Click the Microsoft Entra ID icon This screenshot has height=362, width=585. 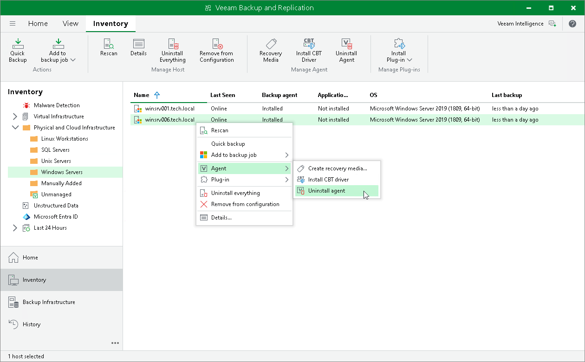tap(26, 217)
